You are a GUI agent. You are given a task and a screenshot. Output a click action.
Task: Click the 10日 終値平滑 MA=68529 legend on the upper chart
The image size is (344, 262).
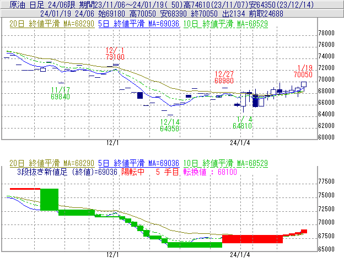pos(225,24)
